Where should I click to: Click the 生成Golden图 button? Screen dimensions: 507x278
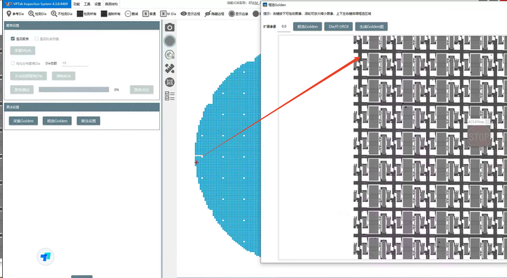tap(372, 27)
